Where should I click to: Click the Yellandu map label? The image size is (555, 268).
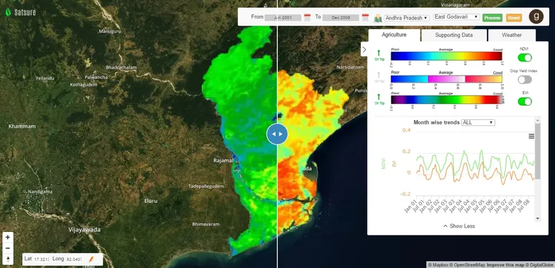click(44, 78)
